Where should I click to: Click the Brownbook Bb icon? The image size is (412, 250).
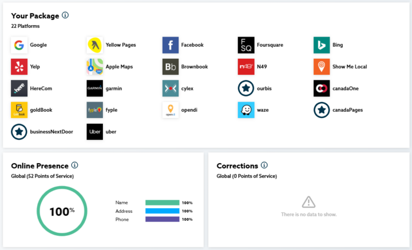point(171,67)
